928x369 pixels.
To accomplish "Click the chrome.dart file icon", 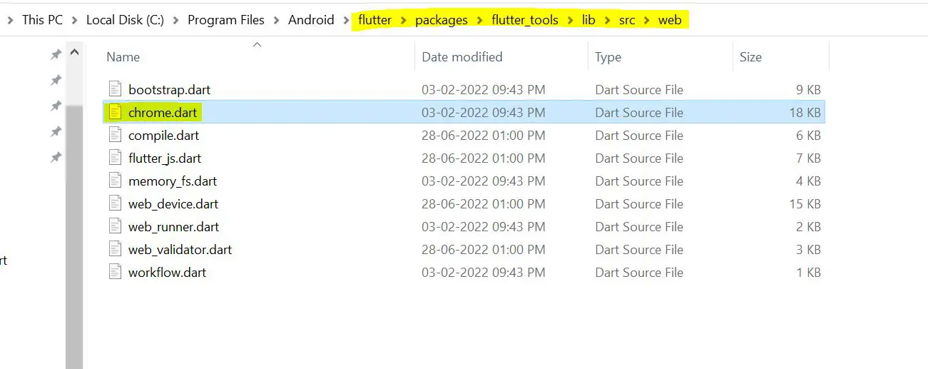I will pos(116,112).
